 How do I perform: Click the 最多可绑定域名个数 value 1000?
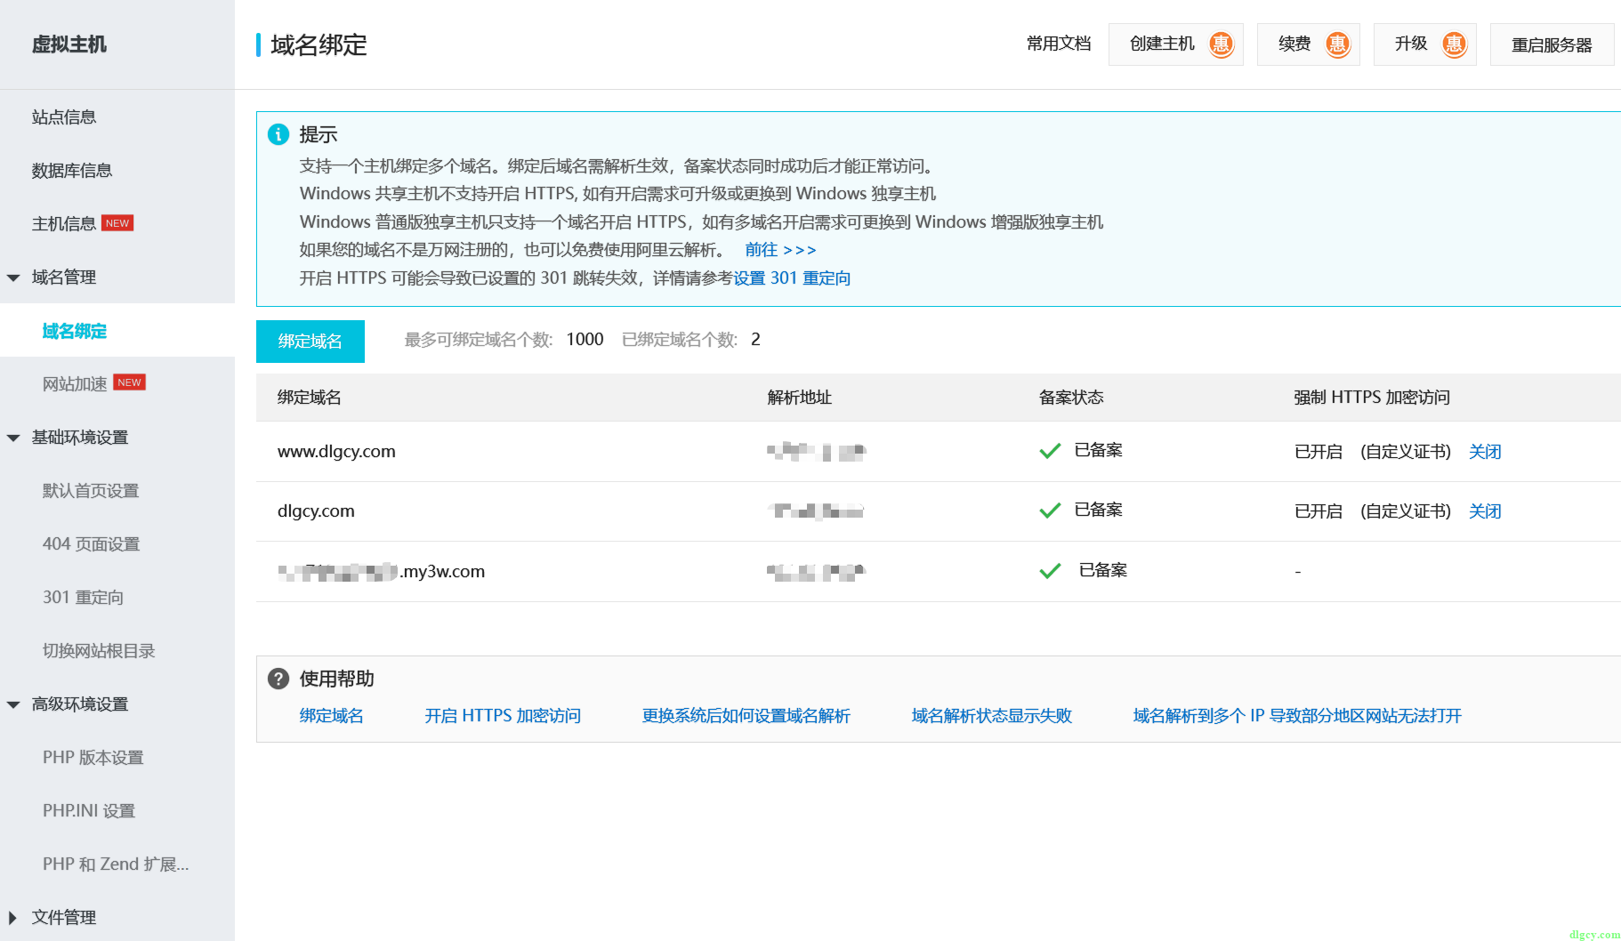point(585,339)
